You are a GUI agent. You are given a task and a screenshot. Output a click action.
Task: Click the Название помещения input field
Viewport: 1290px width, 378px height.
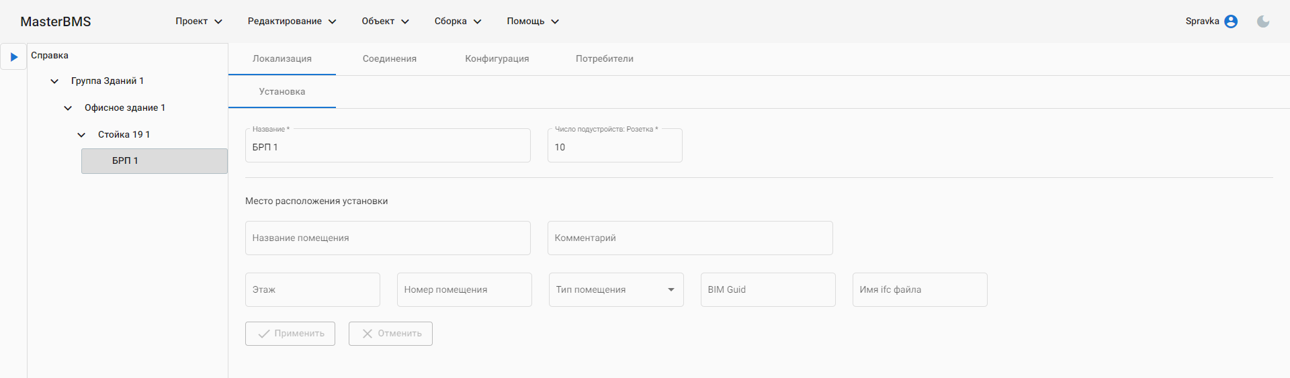pyautogui.click(x=388, y=238)
